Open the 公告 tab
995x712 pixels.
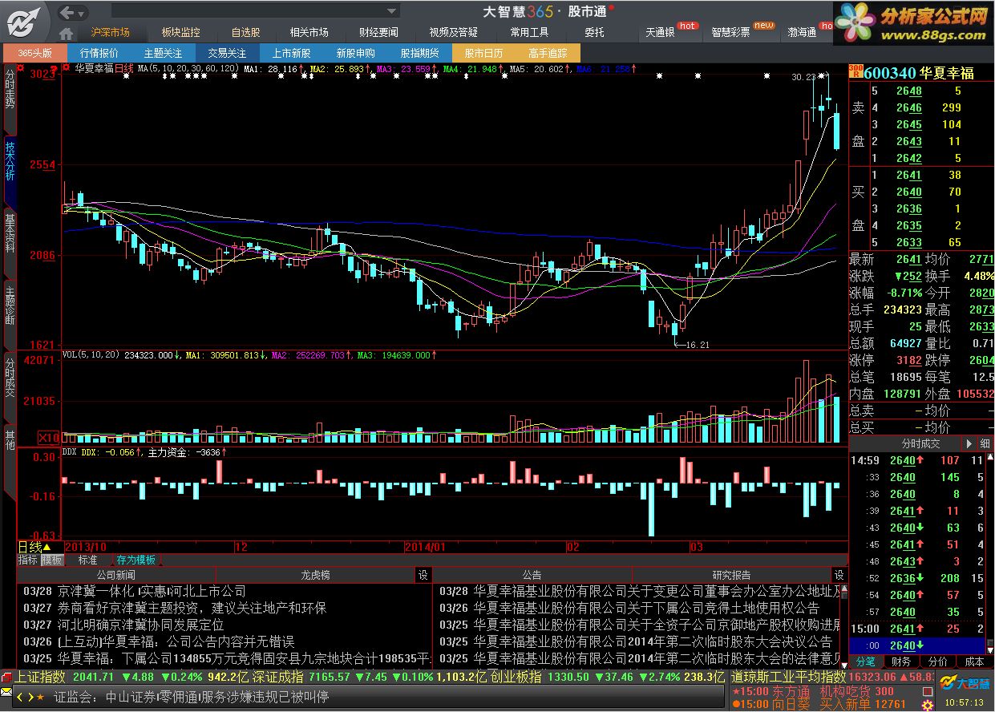click(532, 575)
